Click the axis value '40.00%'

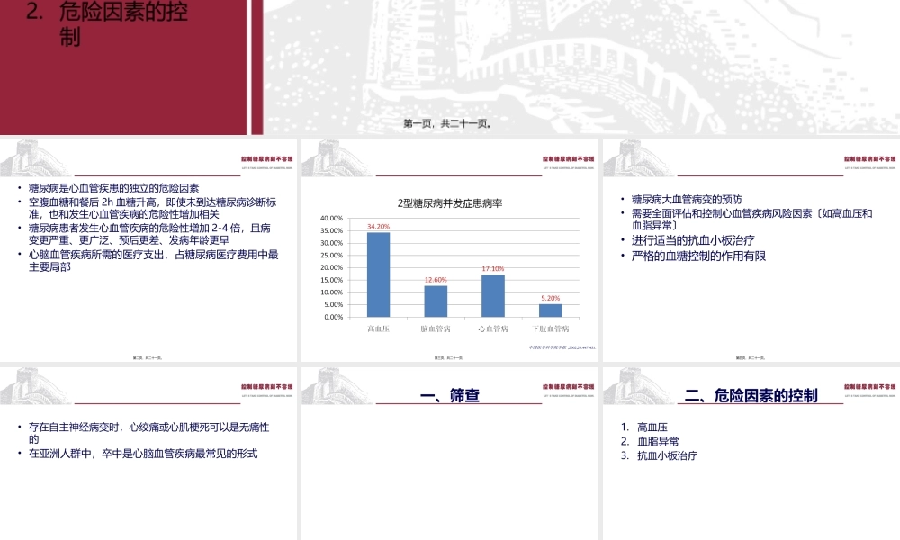[332, 219]
